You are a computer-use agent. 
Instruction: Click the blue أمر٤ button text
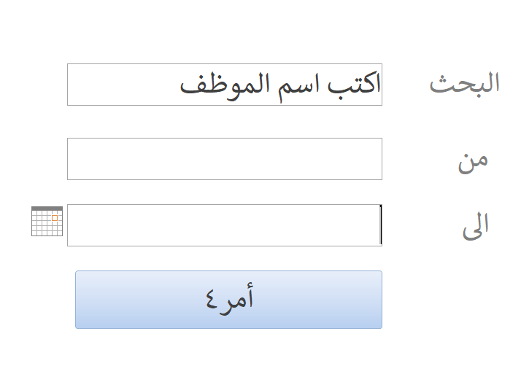229,299
